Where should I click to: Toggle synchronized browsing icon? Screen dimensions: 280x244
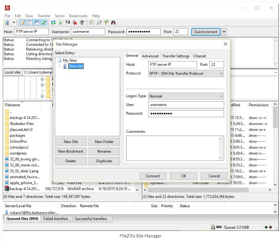(x=106, y=22)
